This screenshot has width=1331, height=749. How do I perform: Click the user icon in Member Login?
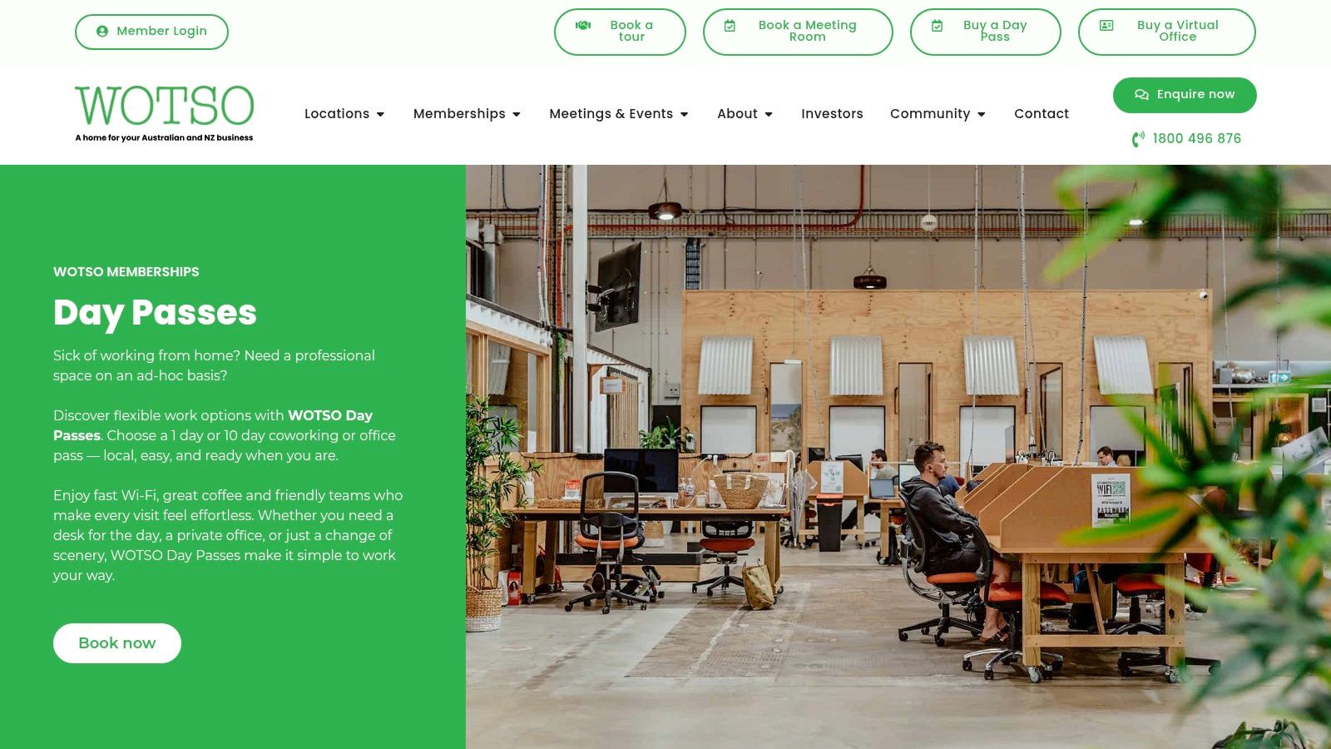point(102,32)
